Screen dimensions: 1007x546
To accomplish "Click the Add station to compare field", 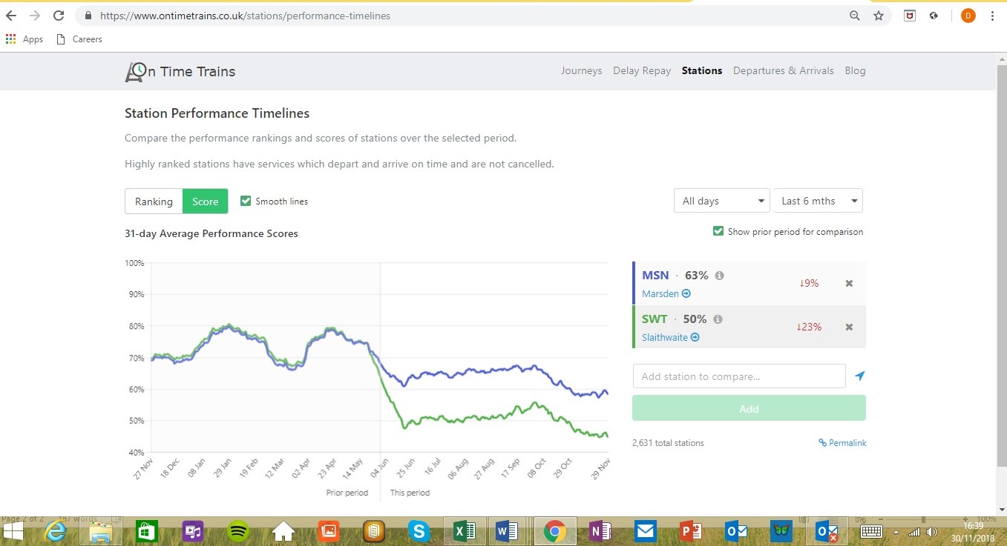I will (x=738, y=376).
